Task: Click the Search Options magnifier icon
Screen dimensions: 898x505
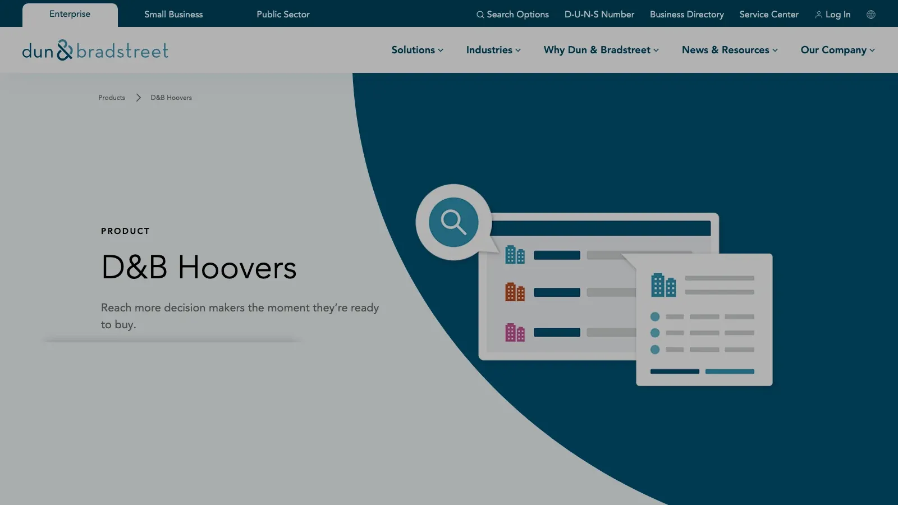Action: click(x=480, y=15)
